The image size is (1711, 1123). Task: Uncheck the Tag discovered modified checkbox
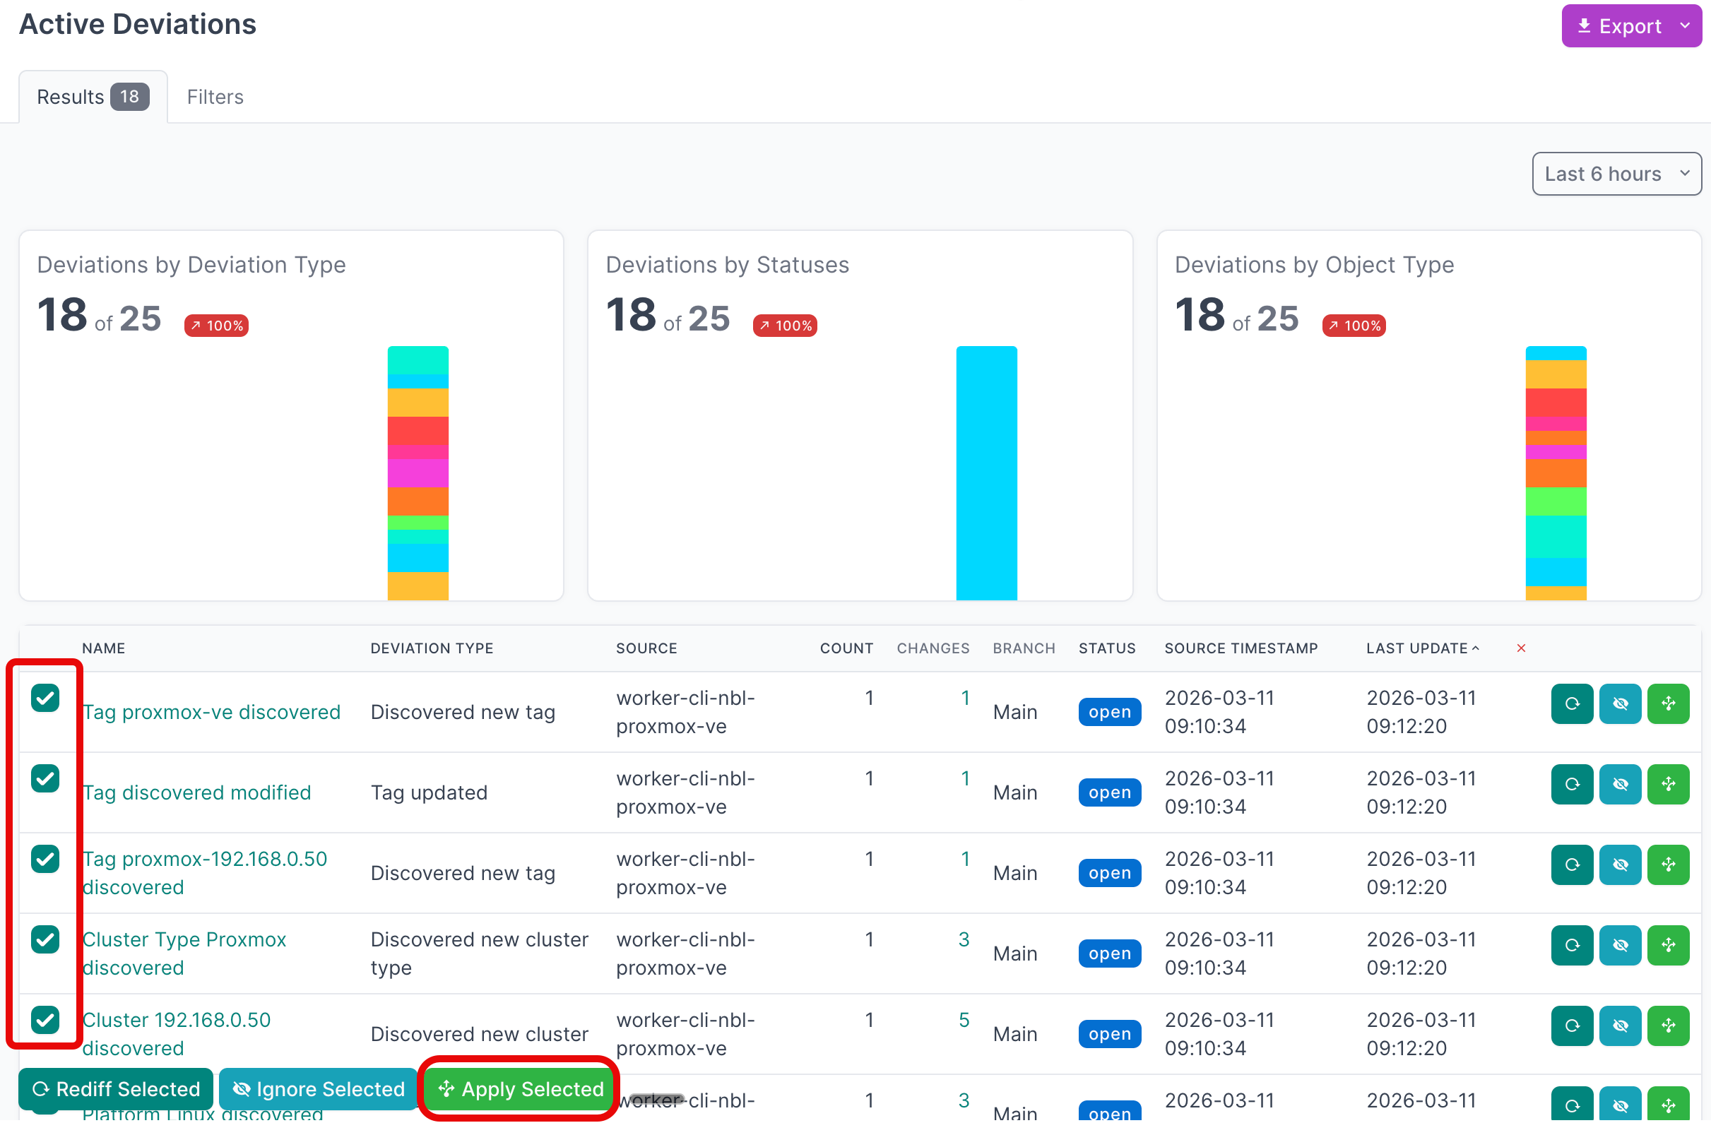(x=45, y=778)
